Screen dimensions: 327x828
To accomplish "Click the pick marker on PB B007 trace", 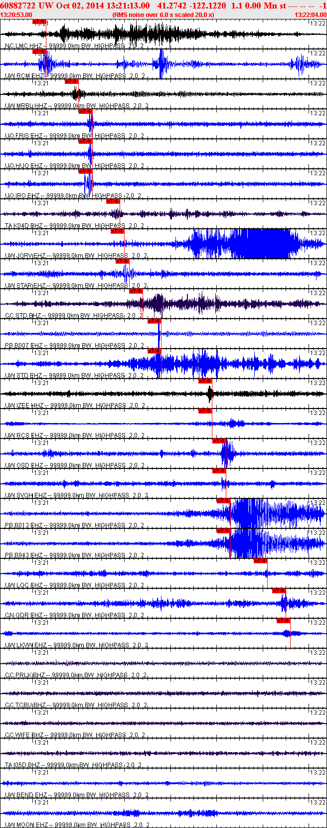I will [155, 321].
